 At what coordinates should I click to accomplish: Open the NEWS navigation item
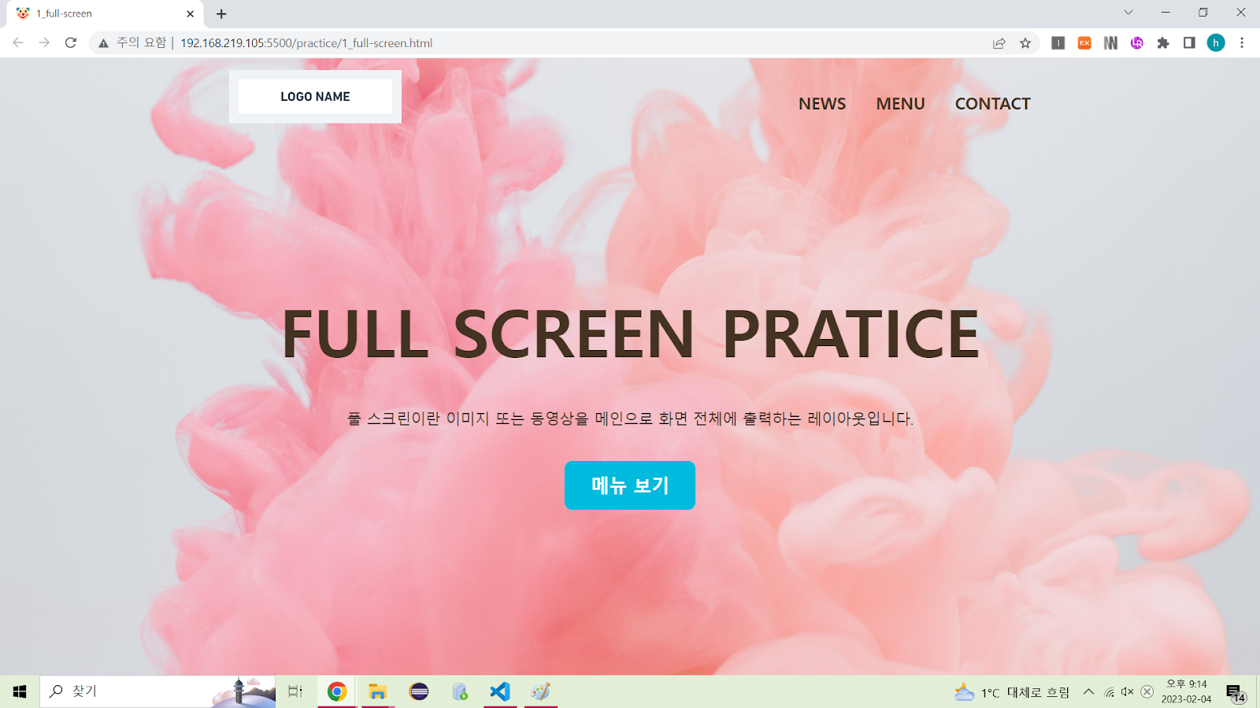tap(822, 104)
